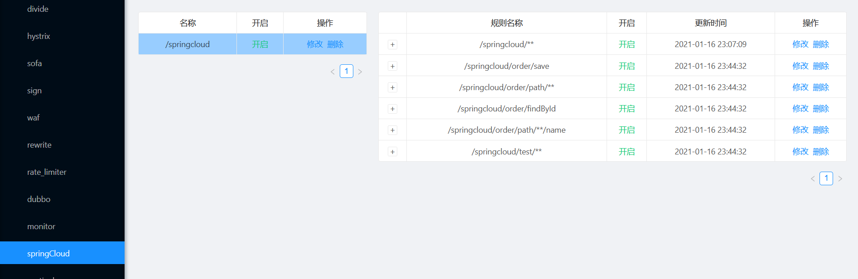Expand the /springcloud/order/path/** rule row
The width and height of the screenshot is (858, 279).
pyautogui.click(x=393, y=87)
